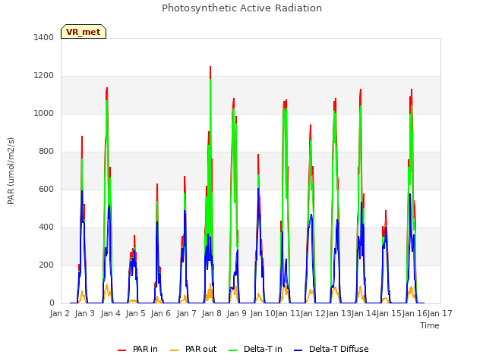Click the Jan 14 x-axis tick label

(364, 313)
